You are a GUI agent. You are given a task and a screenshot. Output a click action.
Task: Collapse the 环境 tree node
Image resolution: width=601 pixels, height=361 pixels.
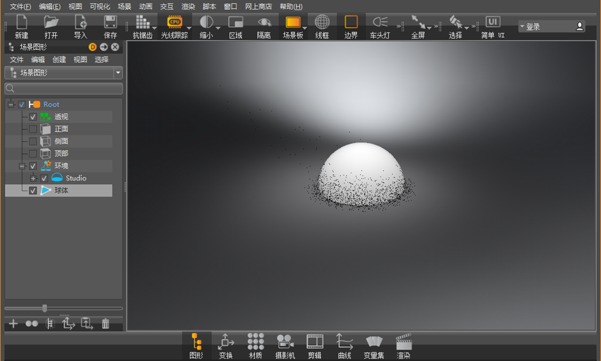(22, 166)
